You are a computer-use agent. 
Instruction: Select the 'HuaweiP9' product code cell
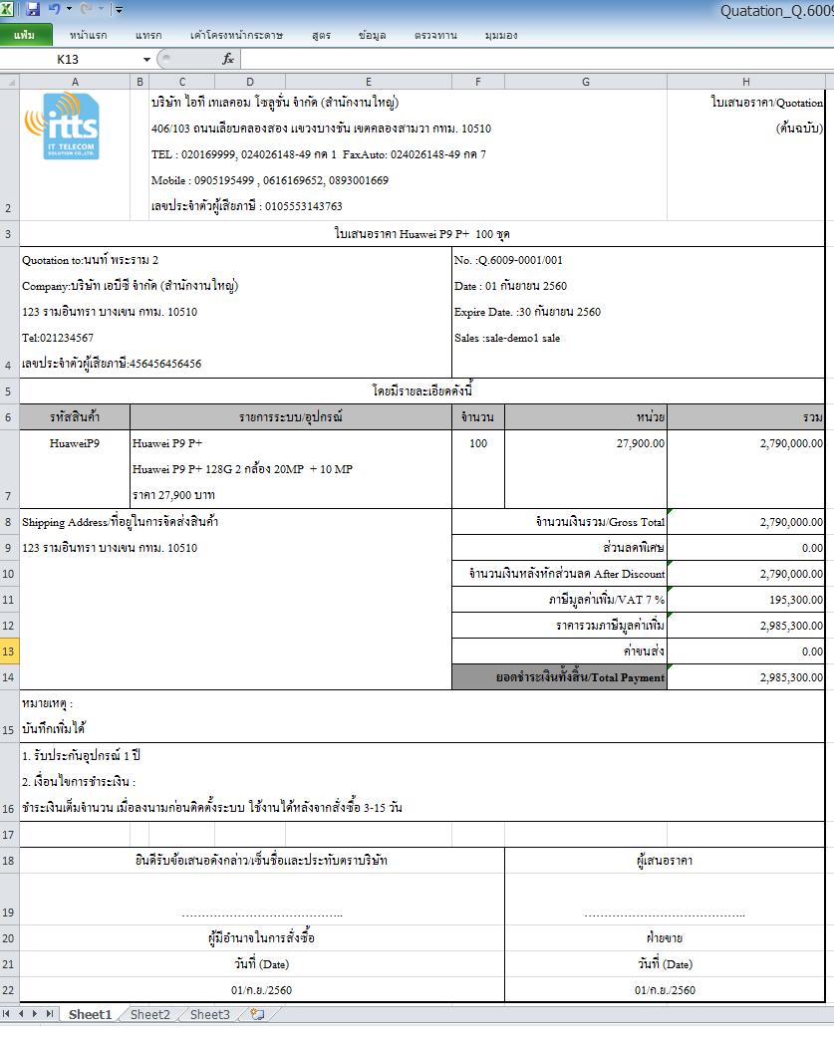click(75, 469)
